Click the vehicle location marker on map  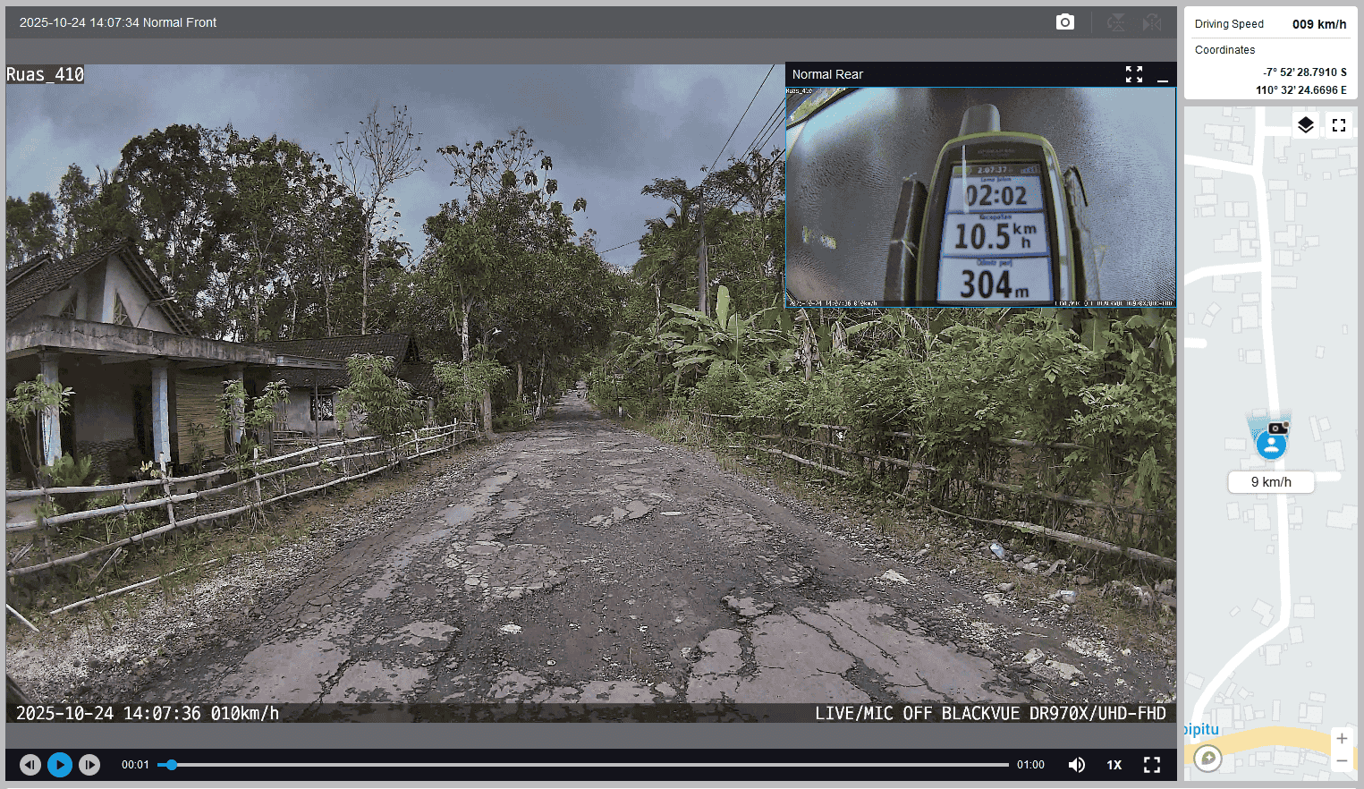tap(1271, 444)
